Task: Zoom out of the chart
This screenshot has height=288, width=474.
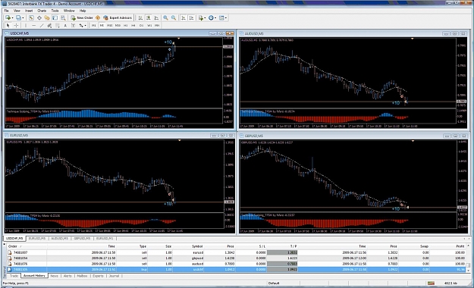Action: point(174,18)
